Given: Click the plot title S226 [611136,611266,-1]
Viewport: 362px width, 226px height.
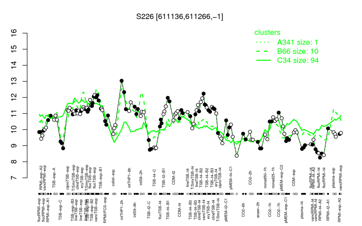Looking at the screenshot, I should tap(180, 17).
